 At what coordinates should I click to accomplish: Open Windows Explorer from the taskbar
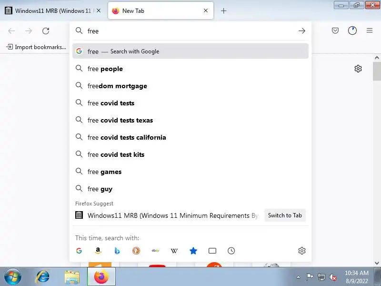72,277
